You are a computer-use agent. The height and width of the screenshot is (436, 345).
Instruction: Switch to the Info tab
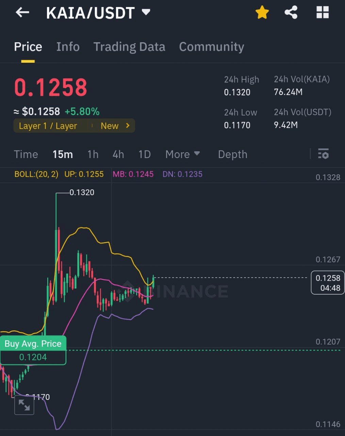pos(68,47)
